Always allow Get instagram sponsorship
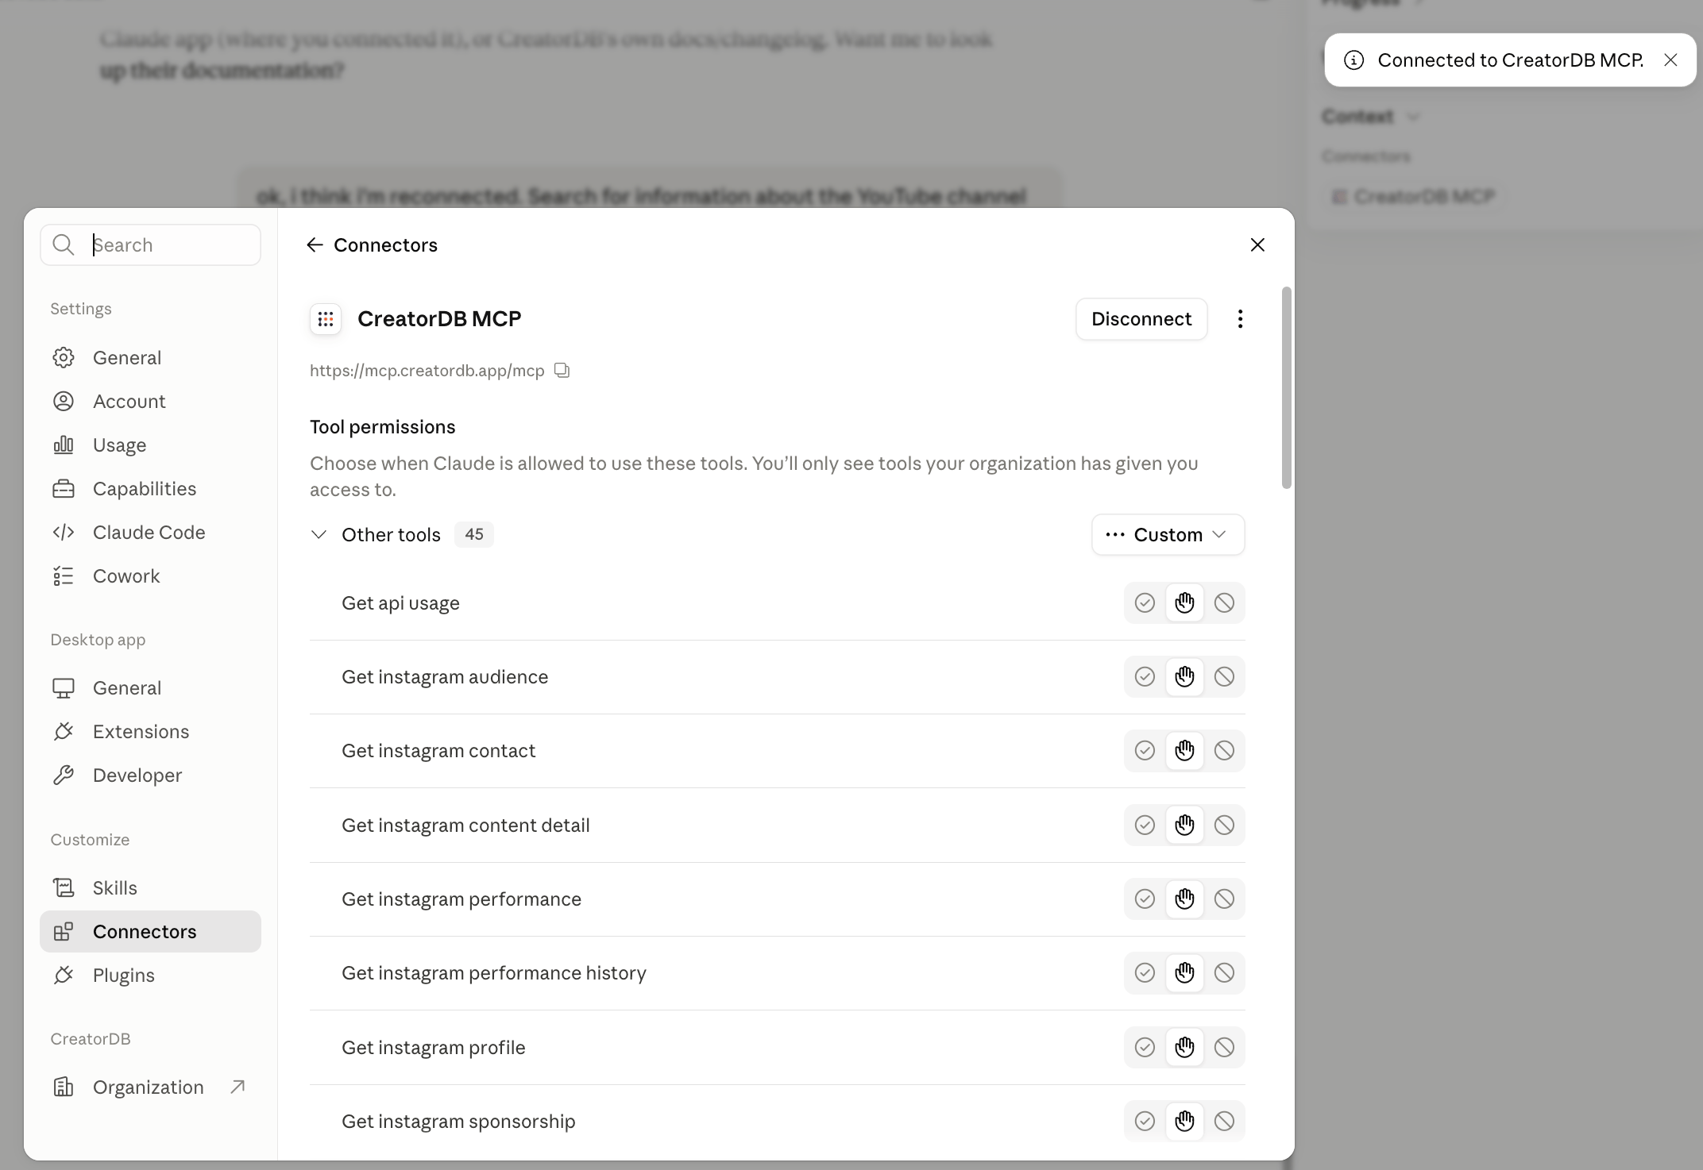The height and width of the screenshot is (1170, 1703). [1145, 1122]
